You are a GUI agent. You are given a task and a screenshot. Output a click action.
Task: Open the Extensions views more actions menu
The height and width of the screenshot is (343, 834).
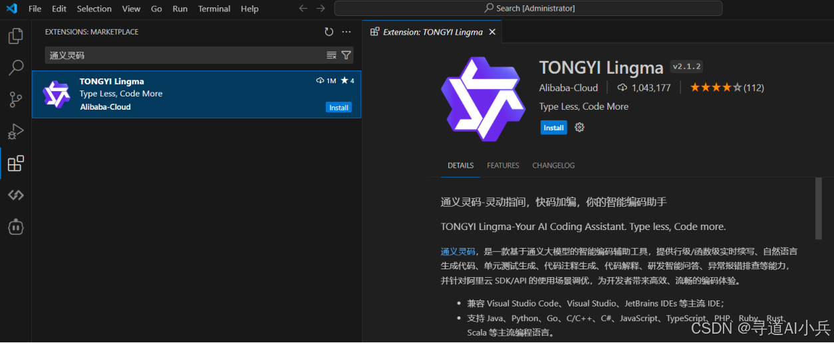[x=346, y=32]
